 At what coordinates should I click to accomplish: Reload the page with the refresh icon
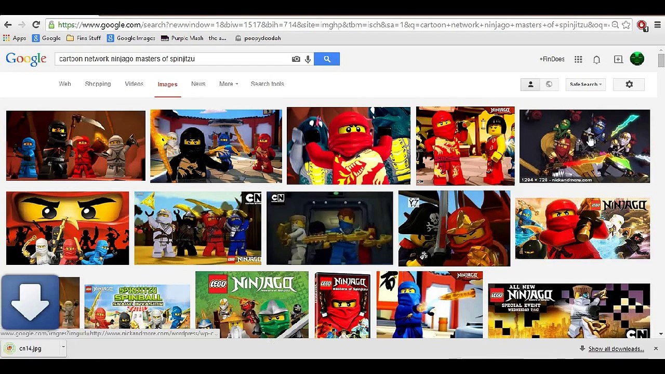[x=36, y=24]
